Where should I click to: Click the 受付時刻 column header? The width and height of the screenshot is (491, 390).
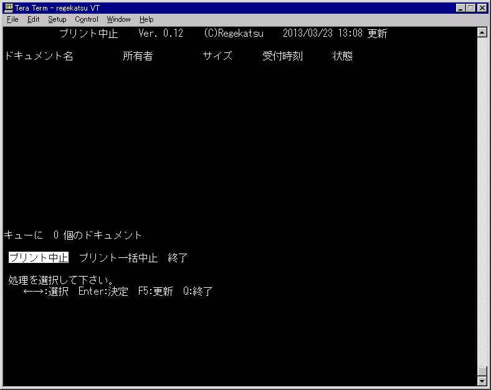tap(282, 56)
